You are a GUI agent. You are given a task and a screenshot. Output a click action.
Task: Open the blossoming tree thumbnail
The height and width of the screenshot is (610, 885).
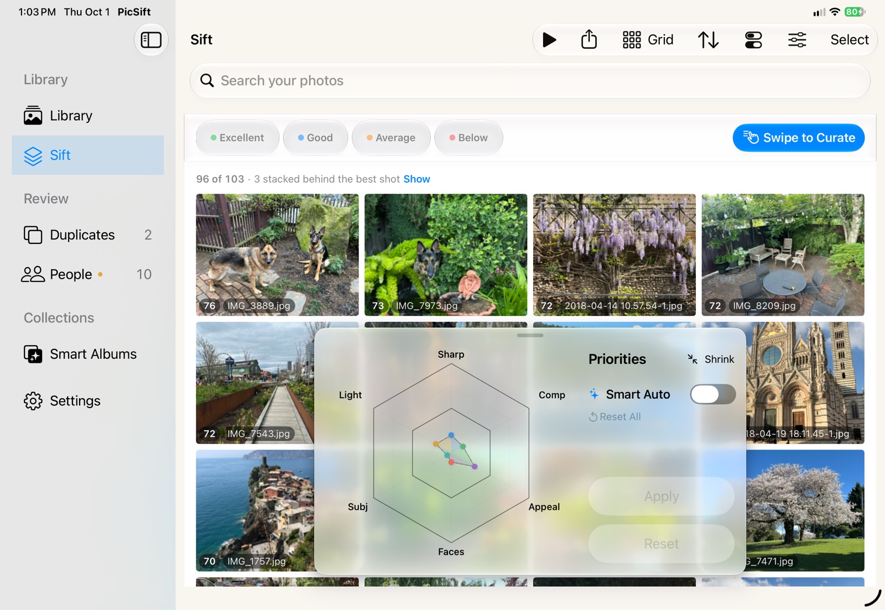coord(805,510)
